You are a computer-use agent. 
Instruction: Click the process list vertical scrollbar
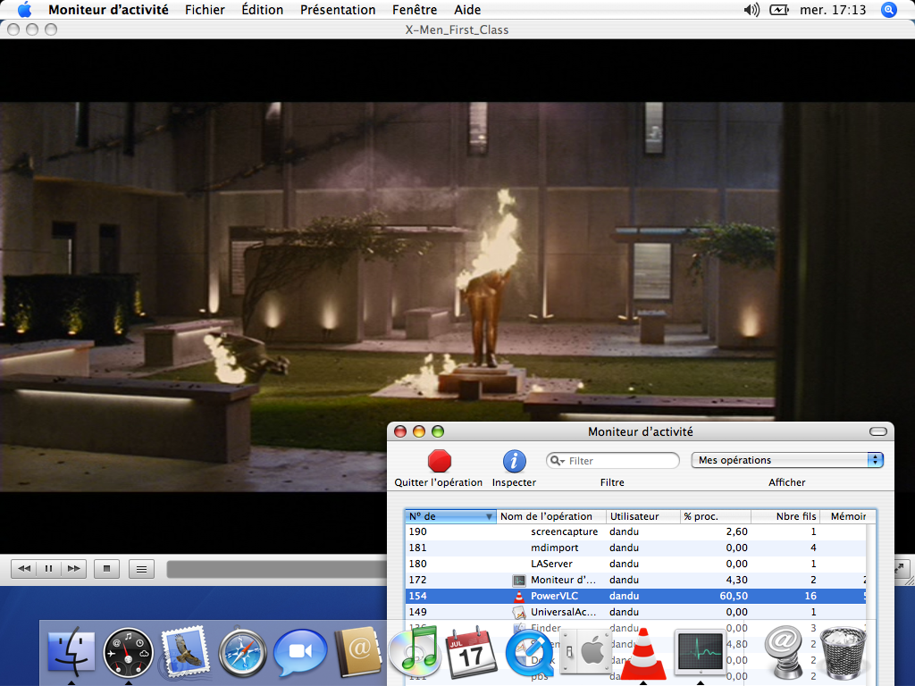tap(870, 601)
